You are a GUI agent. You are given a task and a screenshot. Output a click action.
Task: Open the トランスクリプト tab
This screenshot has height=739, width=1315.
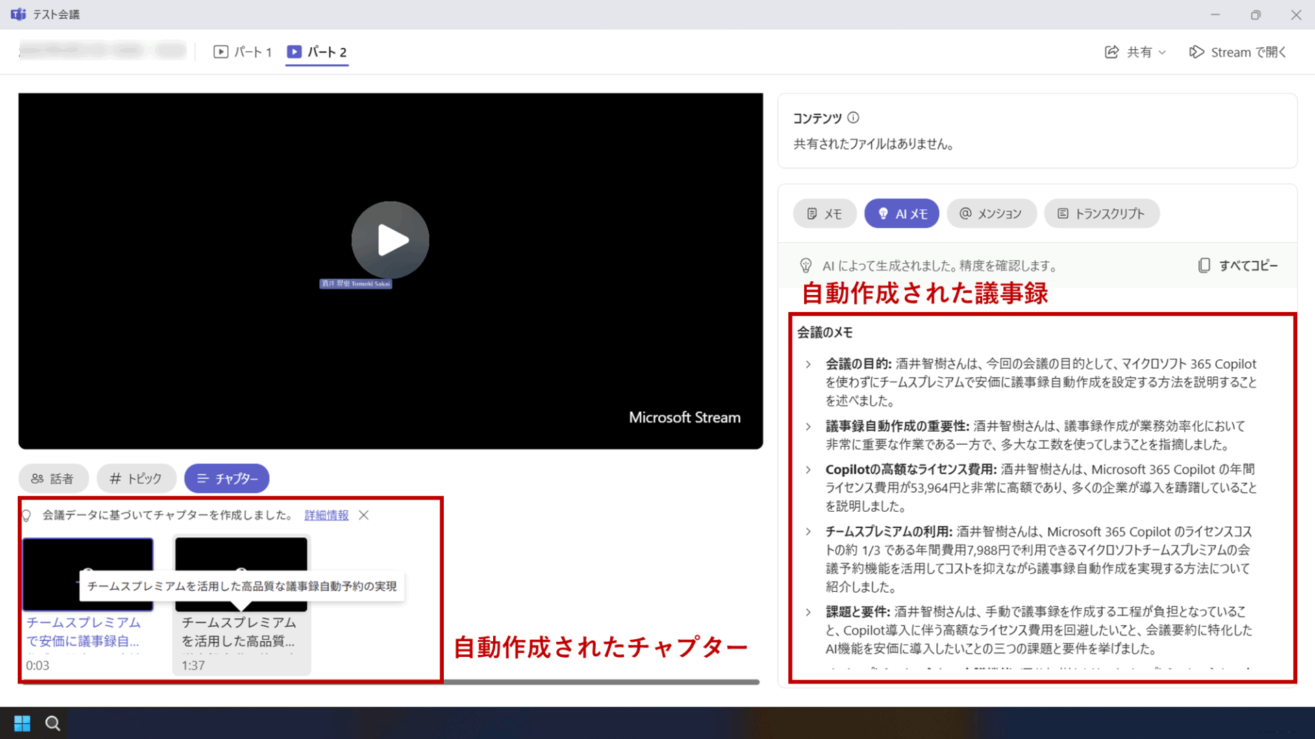click(1101, 213)
